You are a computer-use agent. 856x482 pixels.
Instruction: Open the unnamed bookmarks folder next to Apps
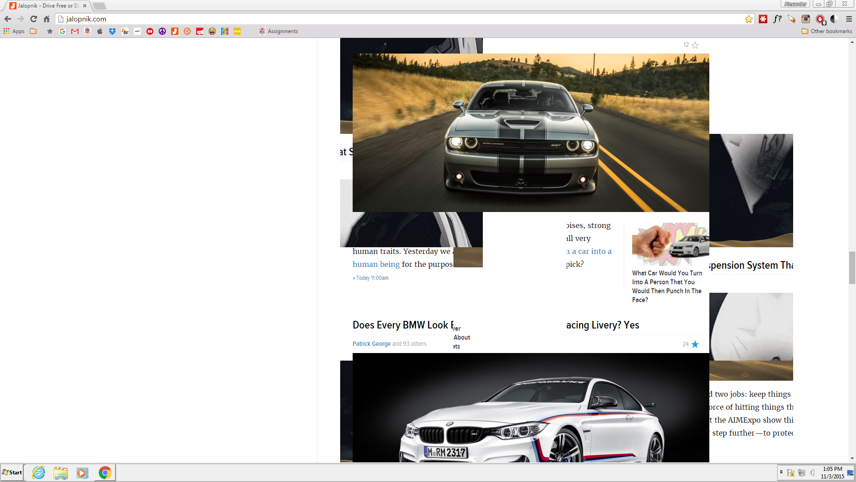click(x=33, y=31)
